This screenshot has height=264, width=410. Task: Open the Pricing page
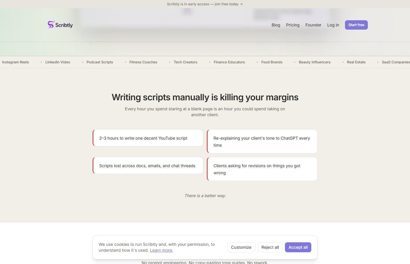click(293, 25)
